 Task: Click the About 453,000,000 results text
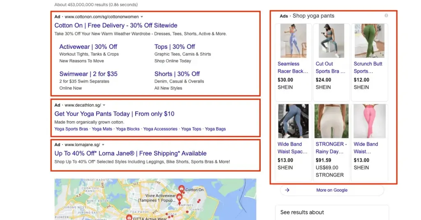click(96, 5)
